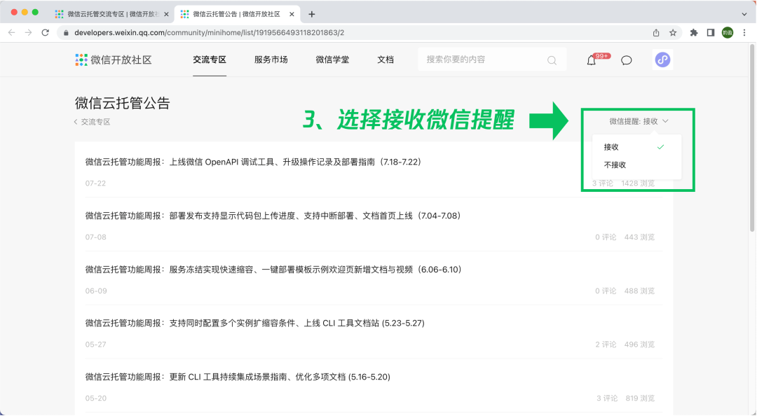Bookmark this page with the star icon
757x416 pixels.
click(x=673, y=33)
